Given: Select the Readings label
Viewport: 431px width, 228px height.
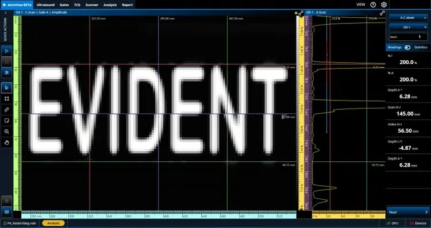Looking at the screenshot, I should click(x=394, y=47).
